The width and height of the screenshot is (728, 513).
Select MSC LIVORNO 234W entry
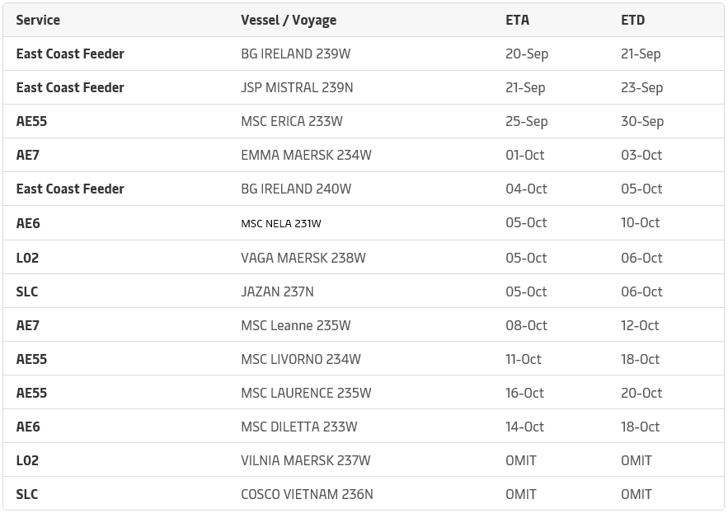click(301, 360)
